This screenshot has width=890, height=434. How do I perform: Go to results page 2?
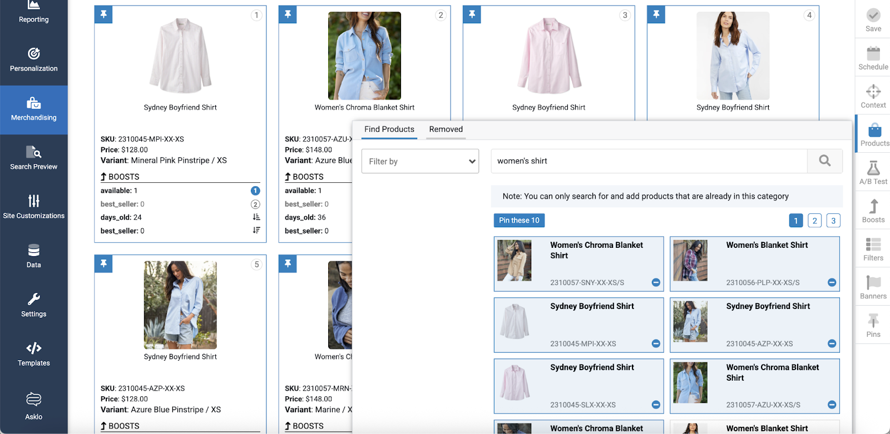point(814,221)
